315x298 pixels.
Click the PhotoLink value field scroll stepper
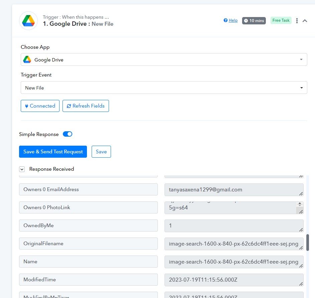300,204
